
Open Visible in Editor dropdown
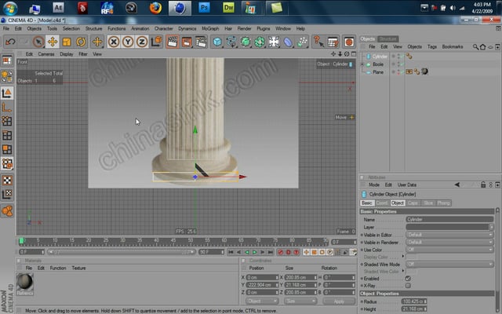pyautogui.click(x=449, y=235)
